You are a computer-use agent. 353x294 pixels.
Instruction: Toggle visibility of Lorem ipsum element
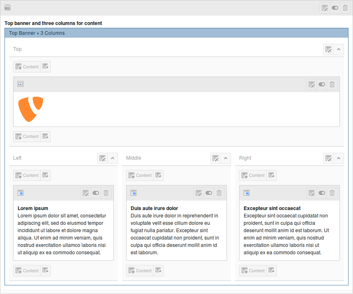96,193
